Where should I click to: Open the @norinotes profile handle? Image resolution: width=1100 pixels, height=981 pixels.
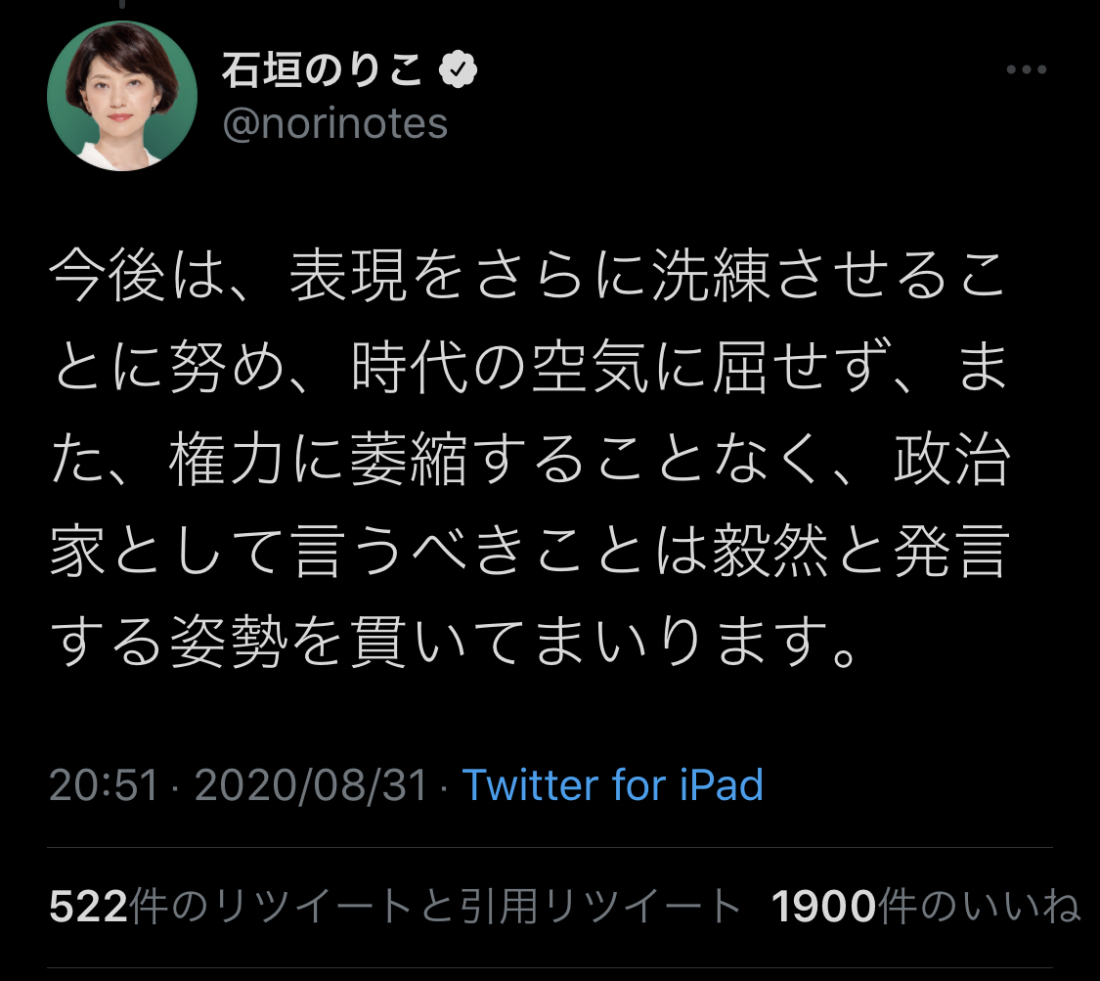coord(335,124)
